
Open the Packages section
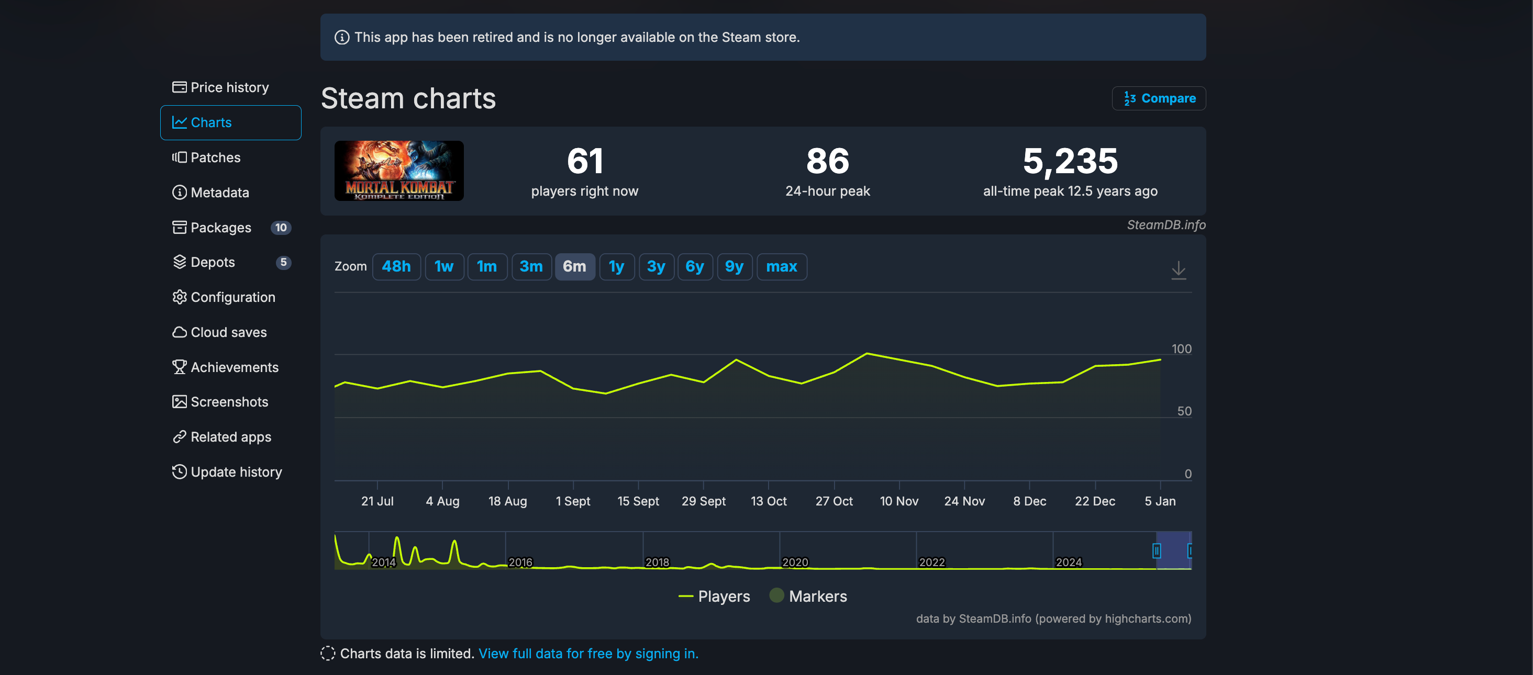(x=221, y=228)
